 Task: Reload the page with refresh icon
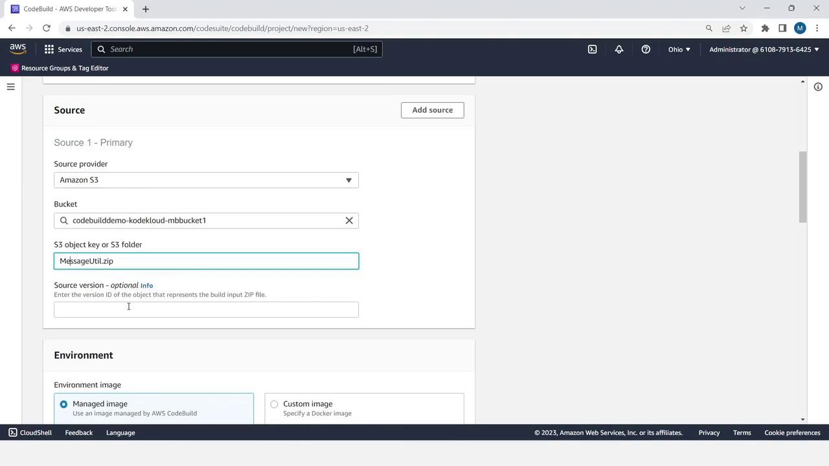click(x=47, y=28)
